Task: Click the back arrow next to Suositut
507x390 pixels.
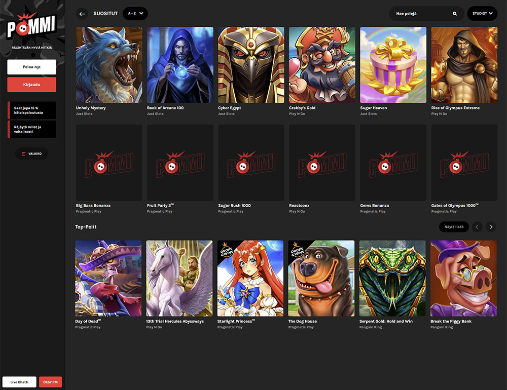Action: [x=82, y=14]
